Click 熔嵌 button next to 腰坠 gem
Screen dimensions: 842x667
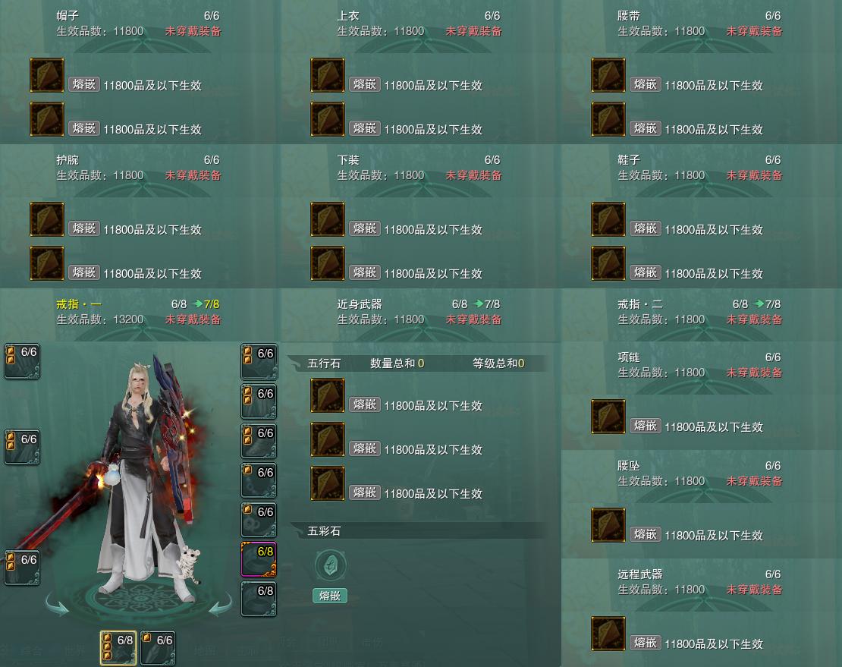tap(645, 534)
